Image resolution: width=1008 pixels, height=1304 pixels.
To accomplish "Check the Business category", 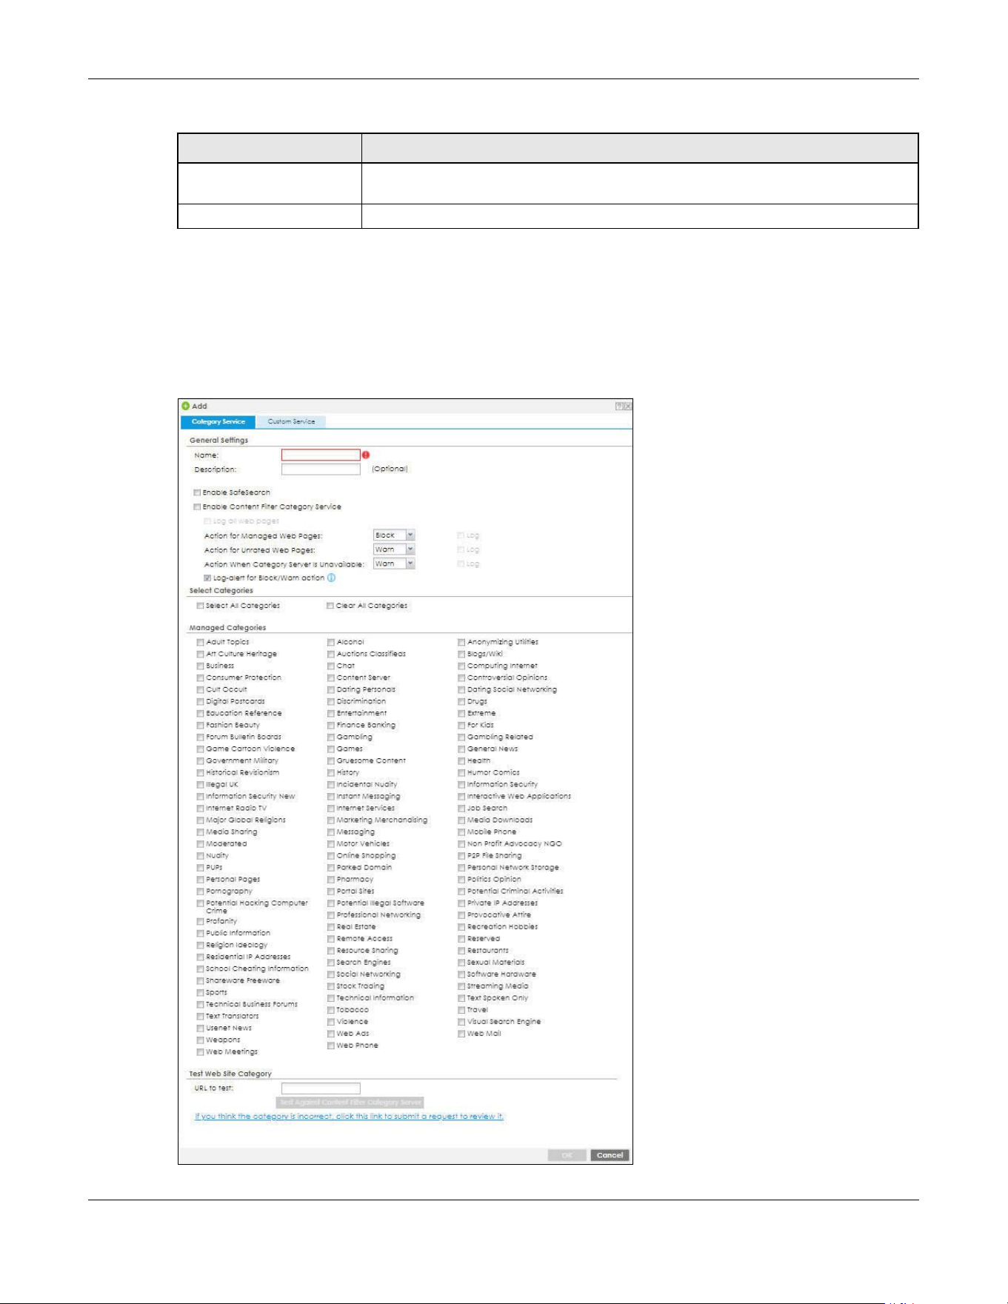I will (200, 666).
